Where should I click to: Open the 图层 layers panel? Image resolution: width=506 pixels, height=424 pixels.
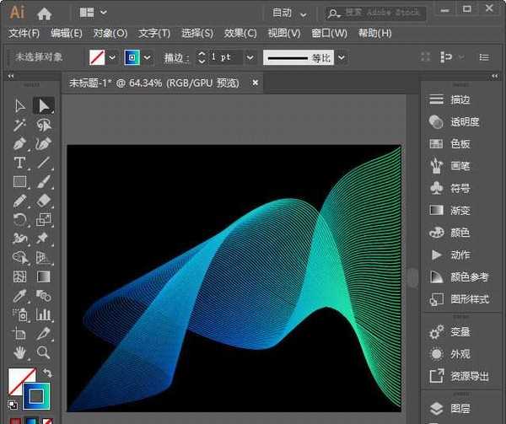(460, 409)
